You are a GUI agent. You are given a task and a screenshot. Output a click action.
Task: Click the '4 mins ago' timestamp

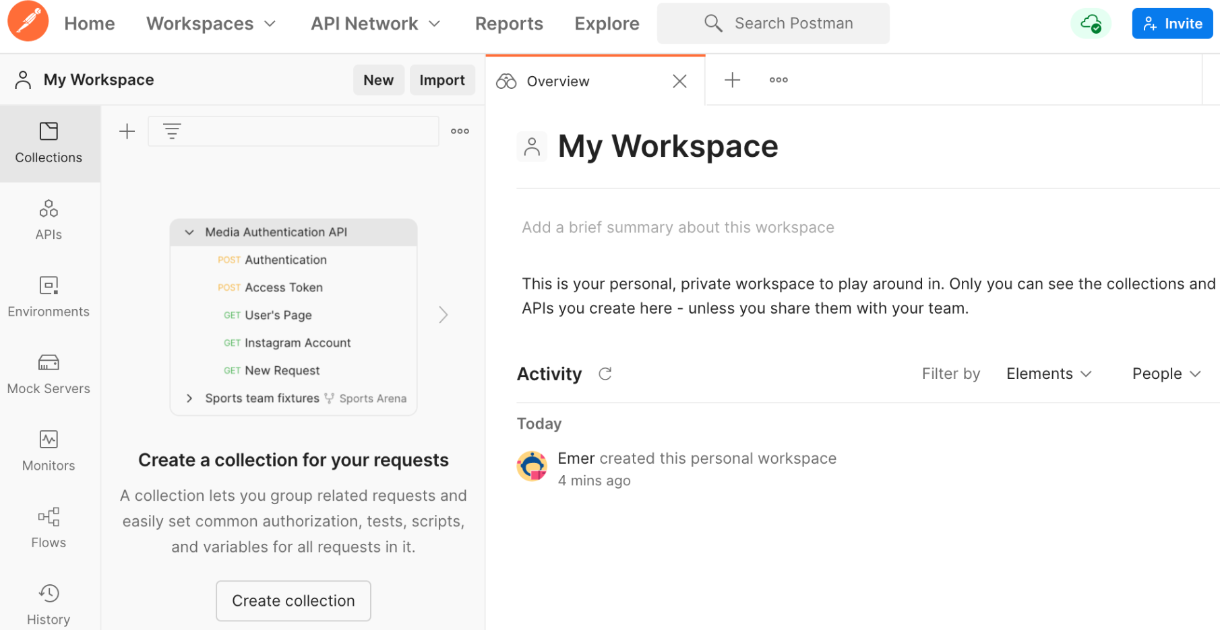tap(594, 481)
